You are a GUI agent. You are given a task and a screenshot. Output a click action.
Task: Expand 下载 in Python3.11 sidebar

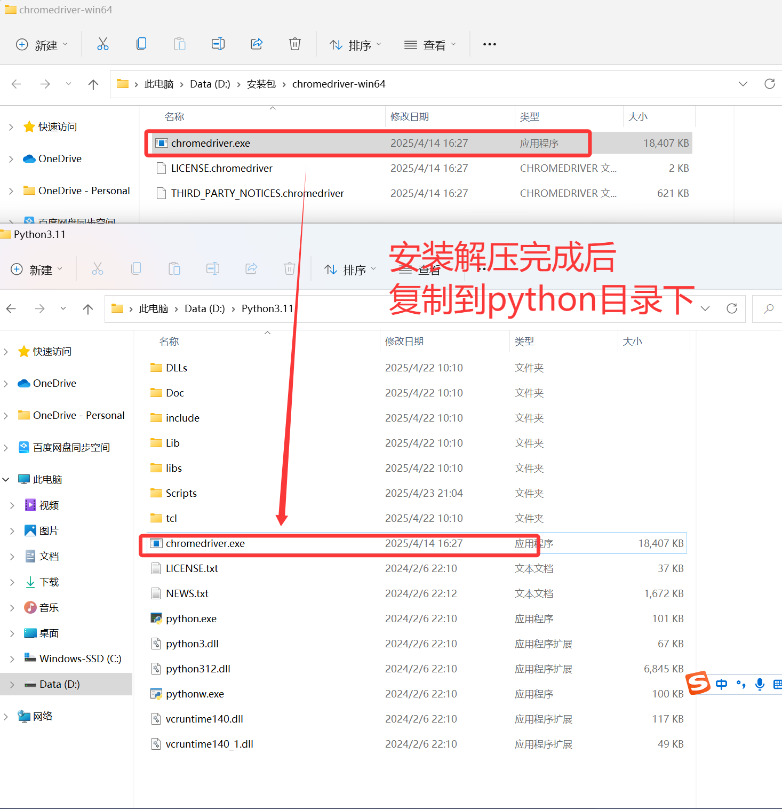tap(12, 582)
